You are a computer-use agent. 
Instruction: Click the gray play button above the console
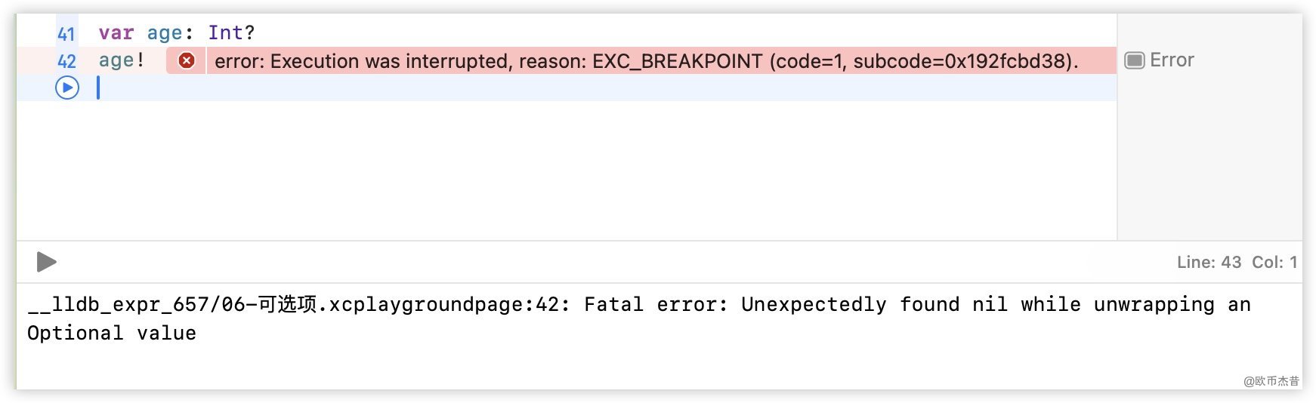[46, 262]
